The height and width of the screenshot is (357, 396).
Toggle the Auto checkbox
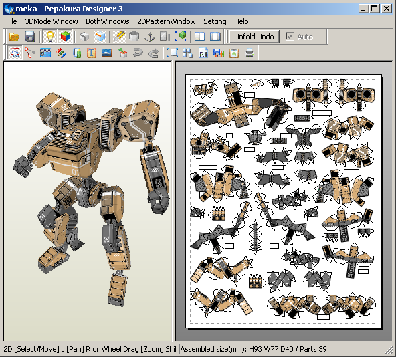290,37
